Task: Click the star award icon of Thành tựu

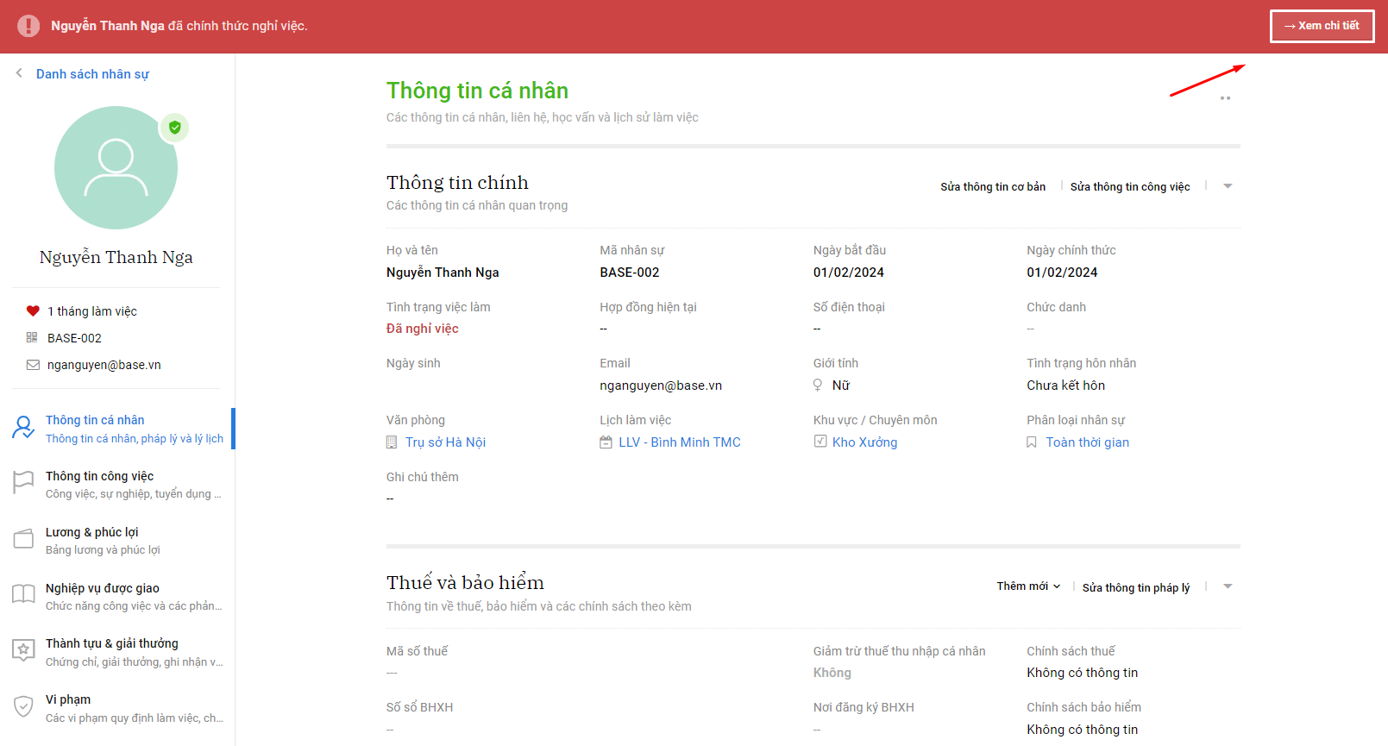Action: point(23,650)
